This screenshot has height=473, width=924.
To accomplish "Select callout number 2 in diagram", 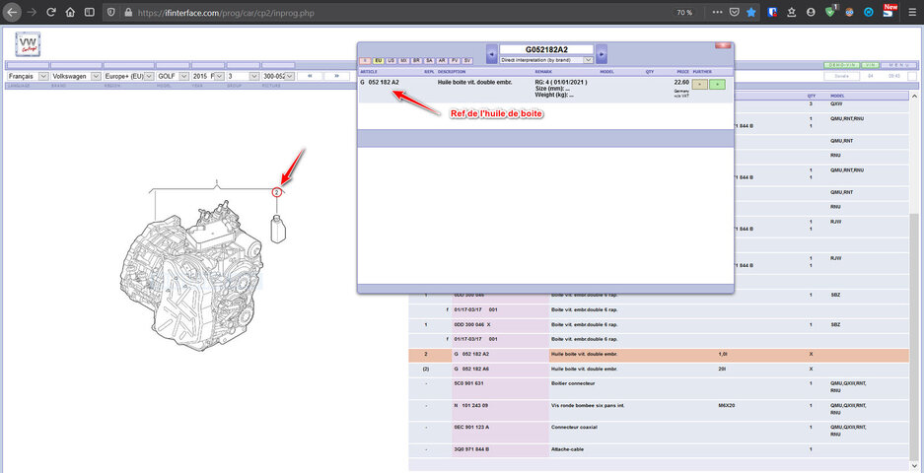I will (x=276, y=192).
